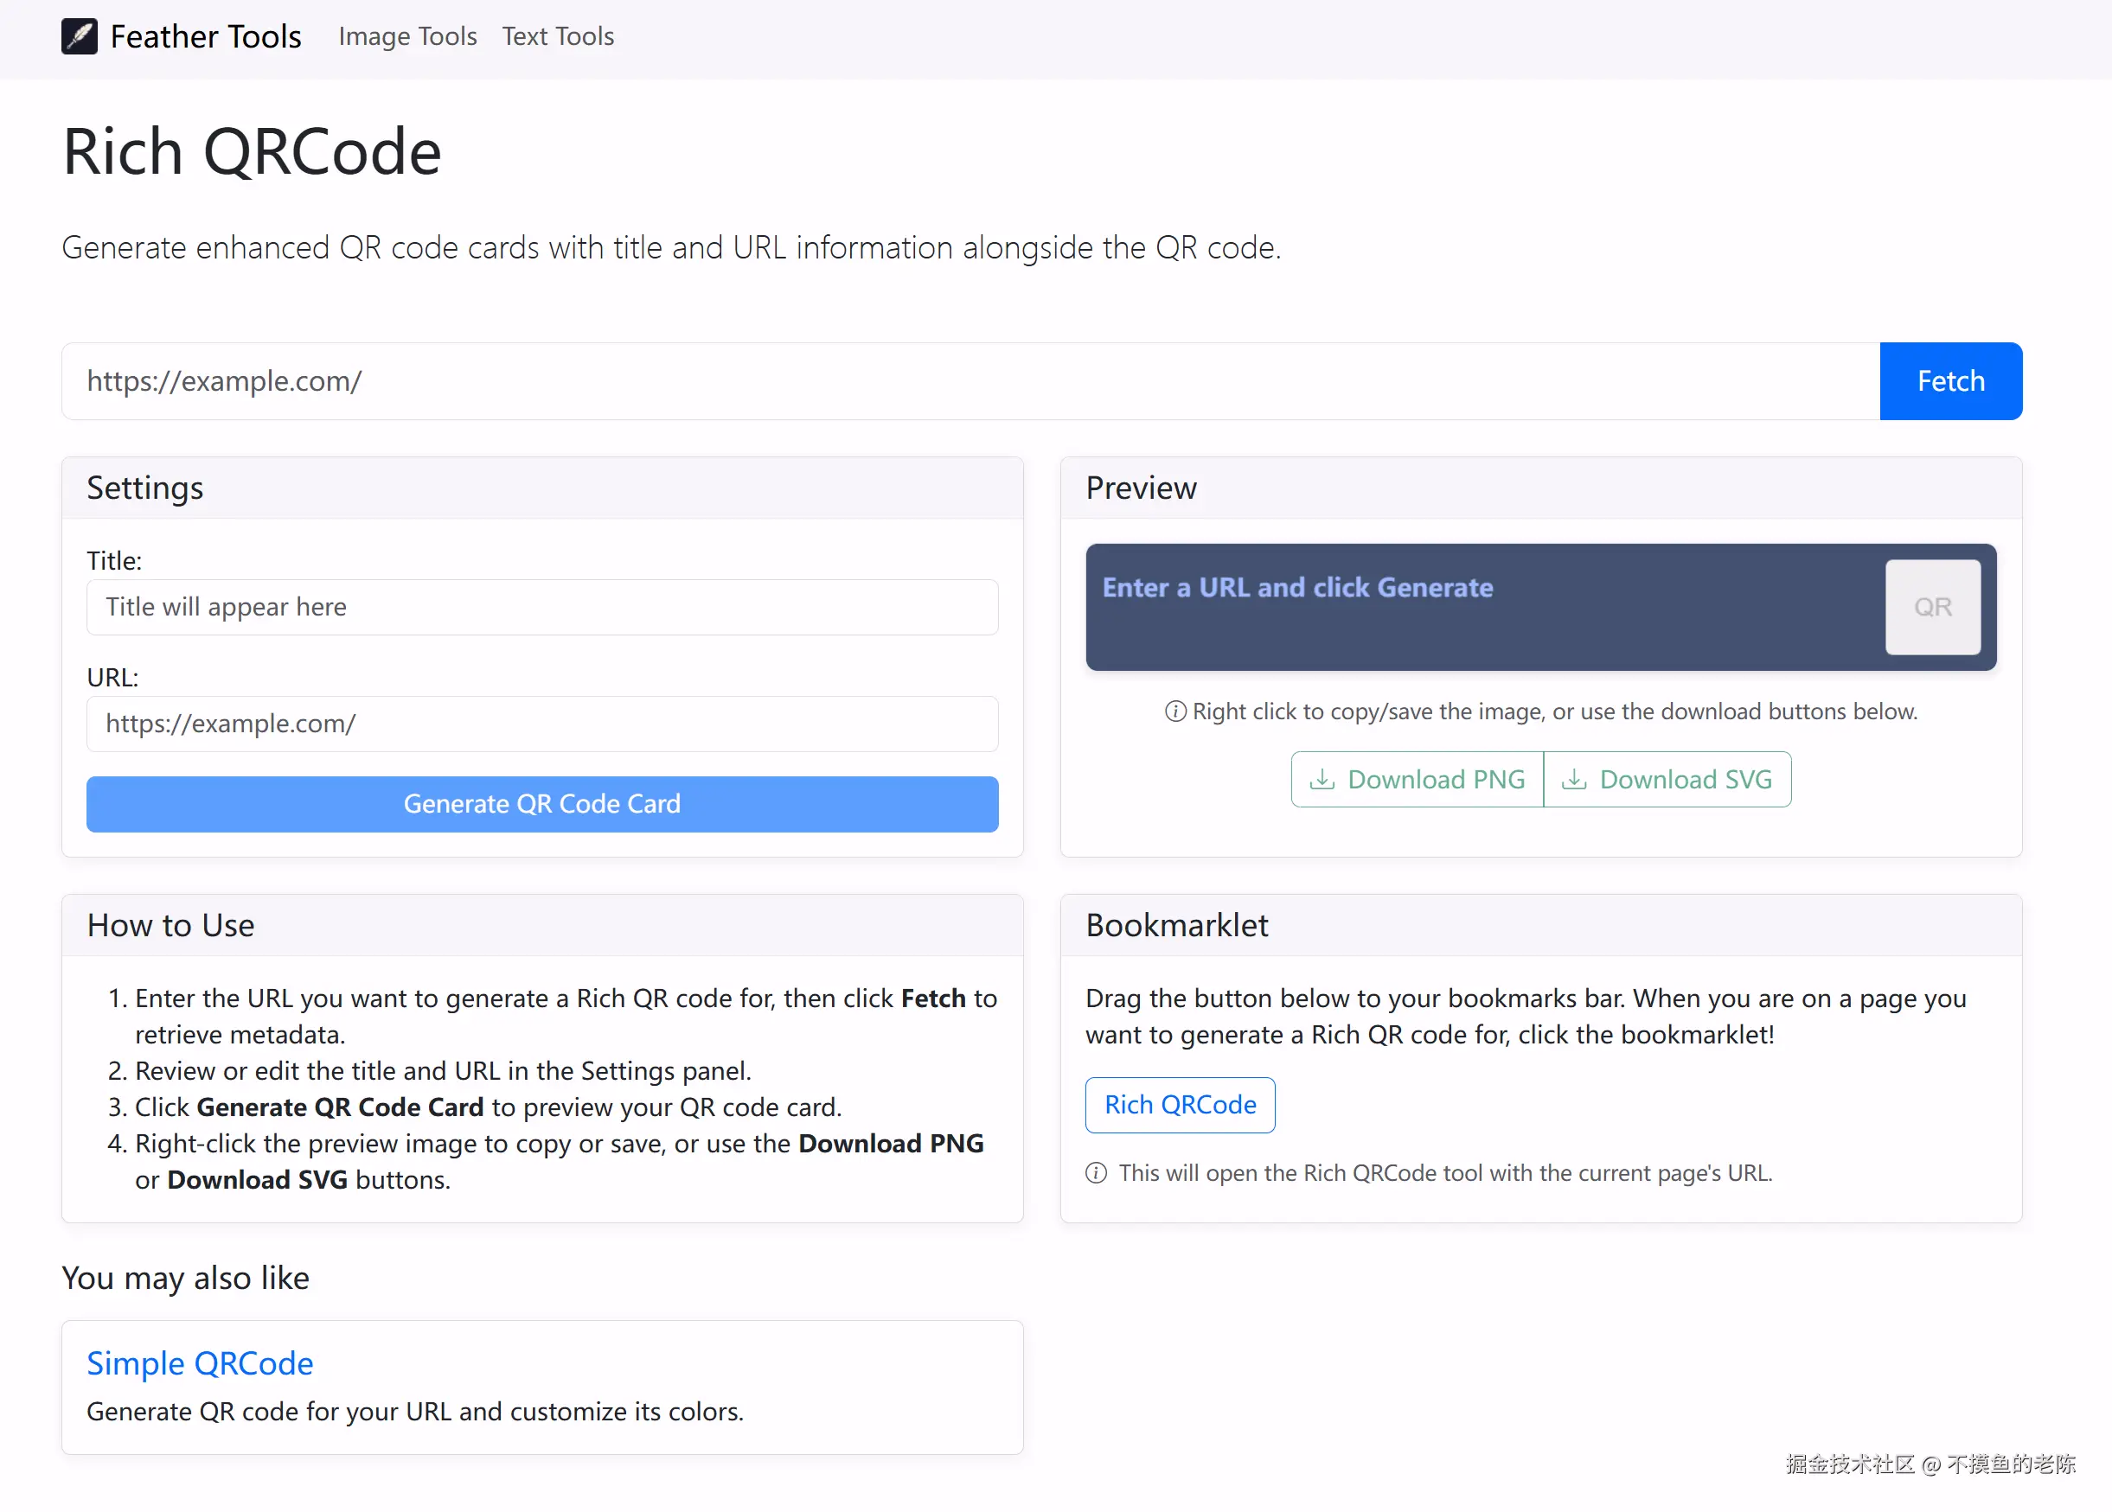2112x1512 pixels.
Task: Open the Simple QRCode link
Action: (x=199, y=1362)
